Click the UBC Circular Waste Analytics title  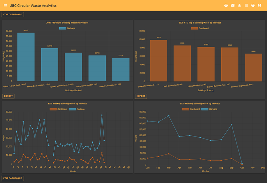(33, 6)
